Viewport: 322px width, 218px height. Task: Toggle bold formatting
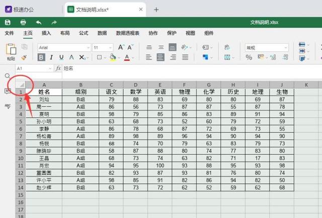tap(41, 57)
